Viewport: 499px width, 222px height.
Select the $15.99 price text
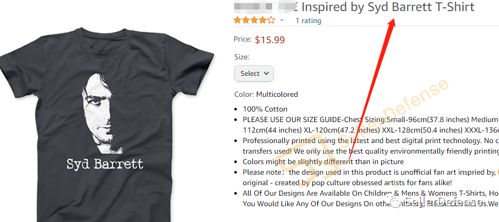(x=270, y=40)
